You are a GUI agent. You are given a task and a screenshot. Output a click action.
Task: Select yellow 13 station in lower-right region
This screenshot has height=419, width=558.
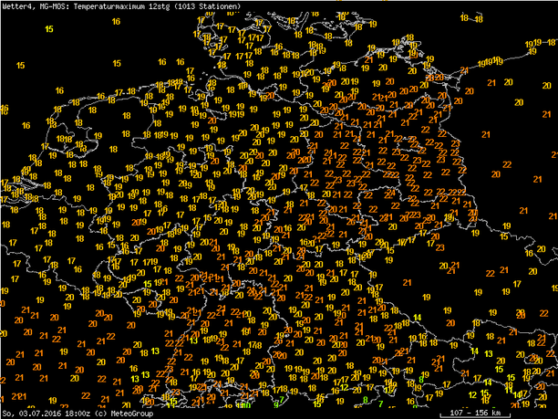pos(488,353)
